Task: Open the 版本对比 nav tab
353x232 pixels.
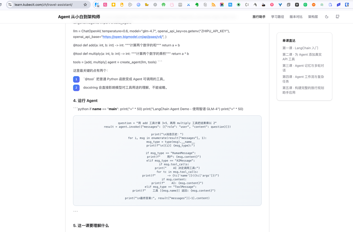Action: (296, 17)
